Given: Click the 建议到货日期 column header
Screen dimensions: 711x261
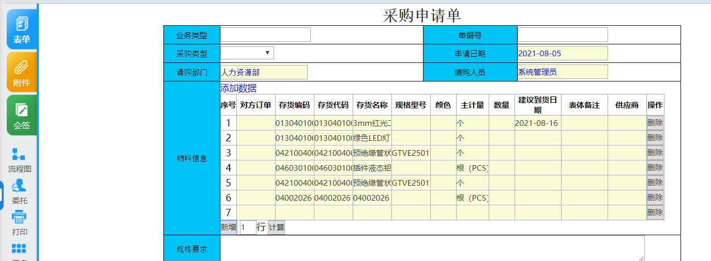Looking at the screenshot, I should pos(538,105).
